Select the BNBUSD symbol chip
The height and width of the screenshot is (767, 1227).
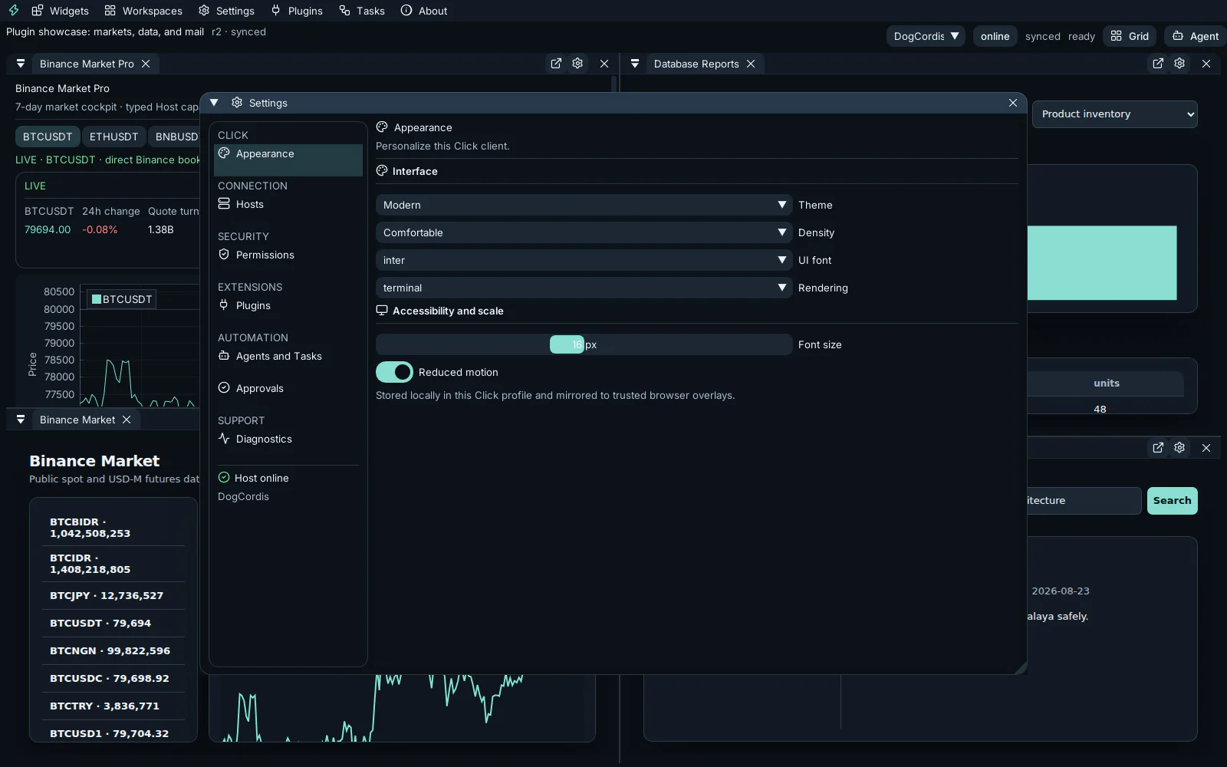point(175,137)
